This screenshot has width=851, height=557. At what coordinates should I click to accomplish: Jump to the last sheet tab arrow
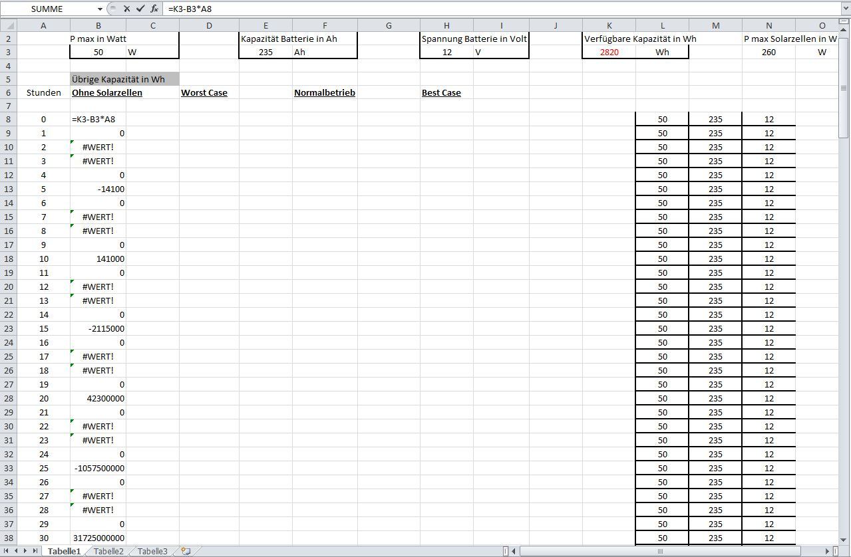(x=35, y=551)
